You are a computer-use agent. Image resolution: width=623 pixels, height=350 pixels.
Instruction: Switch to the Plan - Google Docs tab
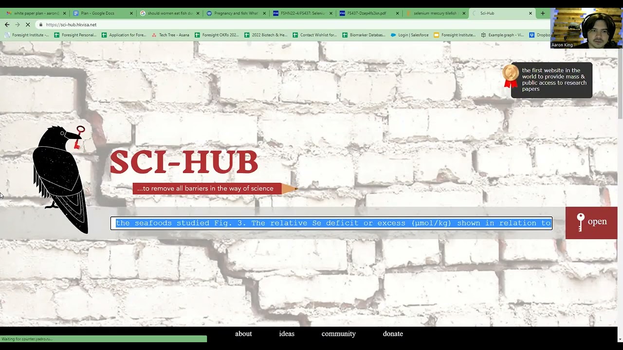coord(97,13)
